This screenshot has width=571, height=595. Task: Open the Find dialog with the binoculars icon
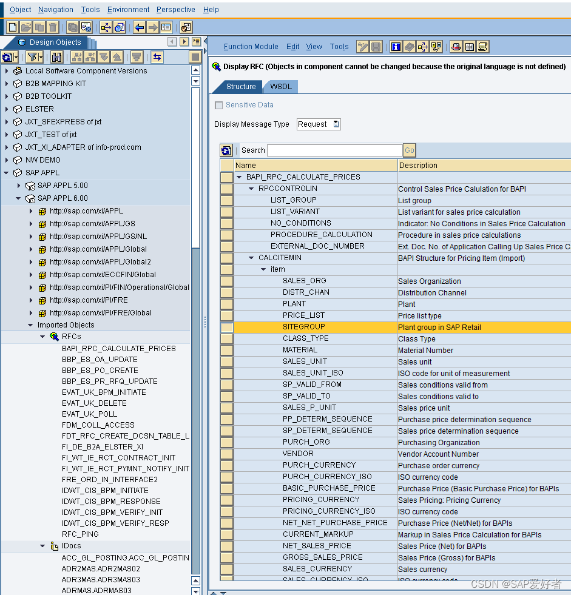coord(56,56)
